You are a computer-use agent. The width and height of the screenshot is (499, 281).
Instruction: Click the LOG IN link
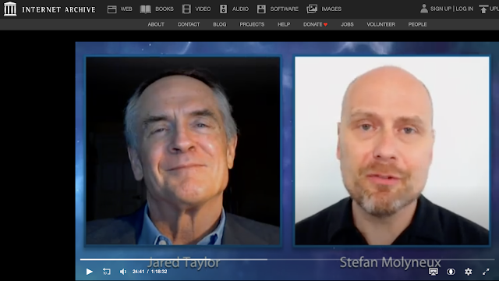[x=465, y=9]
